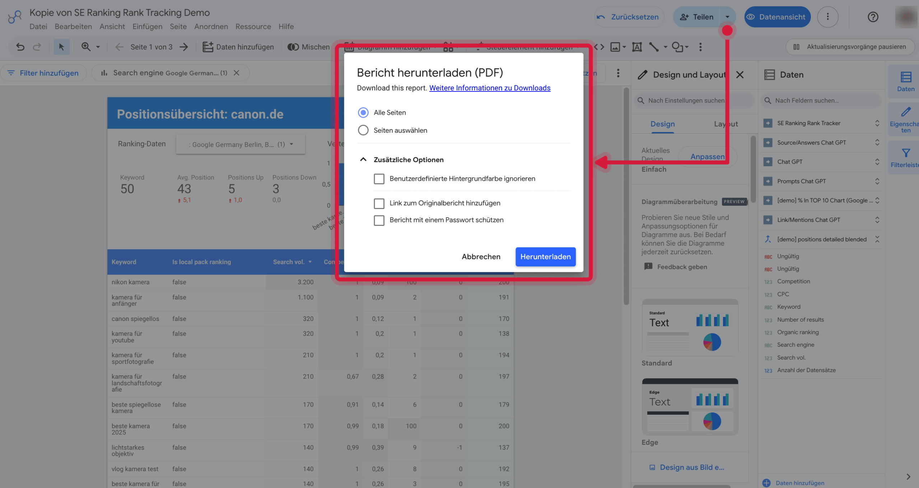Open the three-dot menu beside Datenansicht

(828, 17)
